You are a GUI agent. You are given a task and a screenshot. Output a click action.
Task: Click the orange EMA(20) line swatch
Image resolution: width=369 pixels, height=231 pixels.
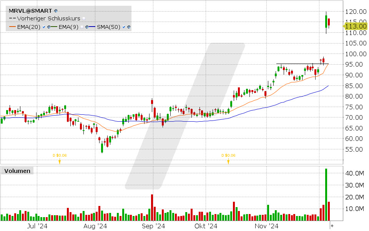point(12,27)
